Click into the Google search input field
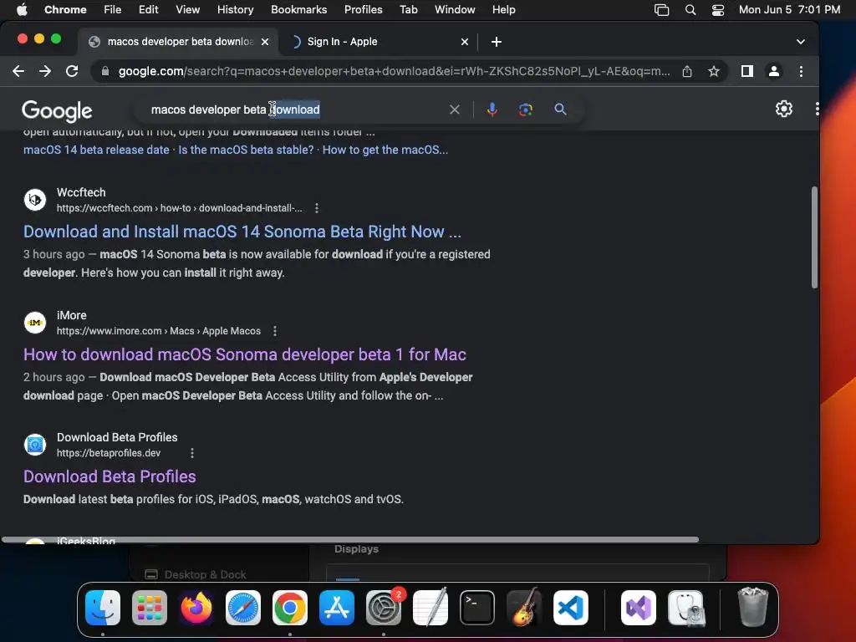 [295, 110]
